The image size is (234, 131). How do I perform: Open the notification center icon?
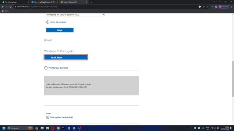231,128
